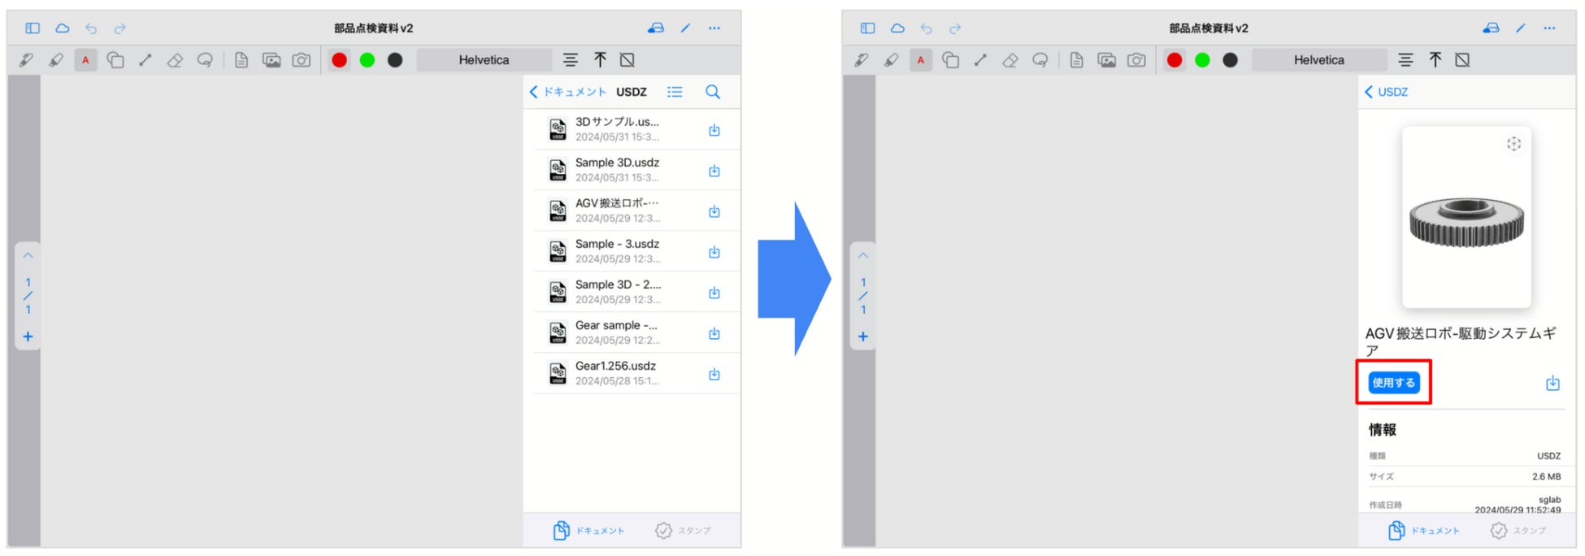Click AR view icon on gear preview
The image size is (1585, 556).
click(x=1513, y=144)
